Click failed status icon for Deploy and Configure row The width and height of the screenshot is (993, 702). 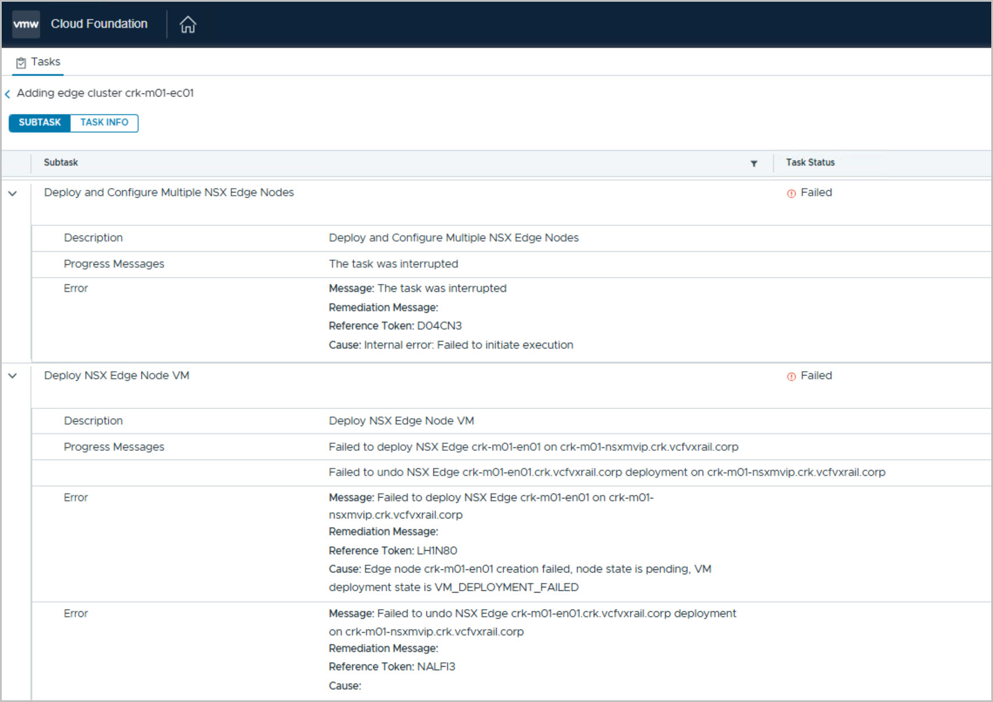click(791, 194)
